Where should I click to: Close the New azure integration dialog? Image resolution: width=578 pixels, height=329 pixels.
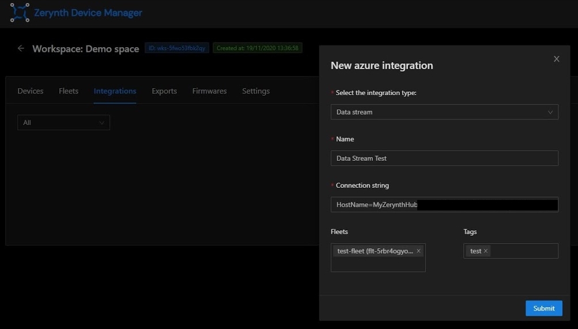(x=556, y=59)
